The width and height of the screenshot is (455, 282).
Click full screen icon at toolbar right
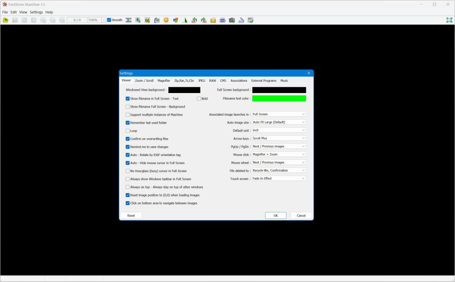[x=449, y=20]
